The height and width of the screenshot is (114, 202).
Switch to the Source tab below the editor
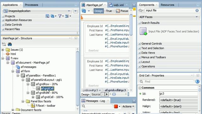[96, 94]
